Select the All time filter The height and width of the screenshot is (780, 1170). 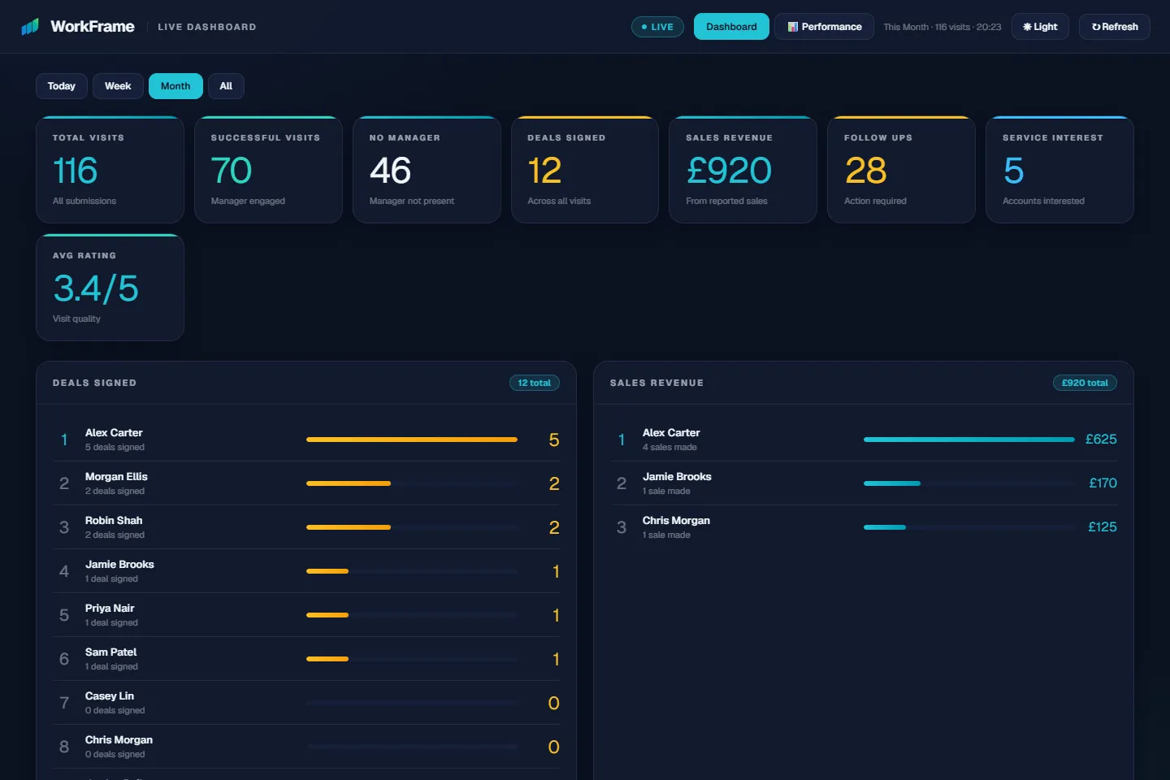tap(226, 86)
